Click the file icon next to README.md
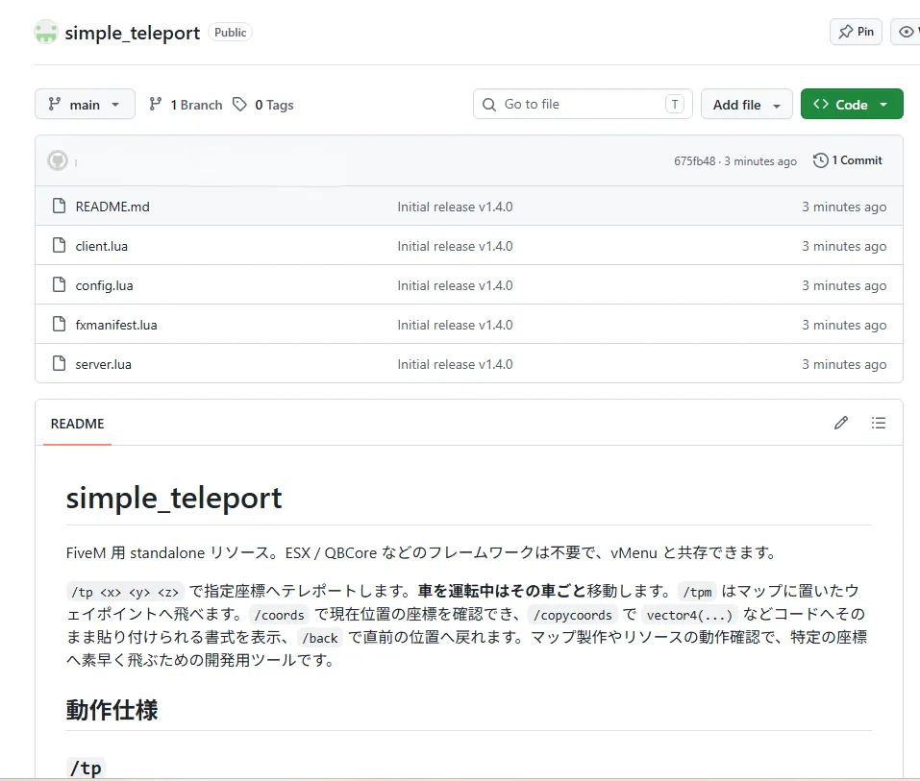920x781 pixels. coord(60,206)
